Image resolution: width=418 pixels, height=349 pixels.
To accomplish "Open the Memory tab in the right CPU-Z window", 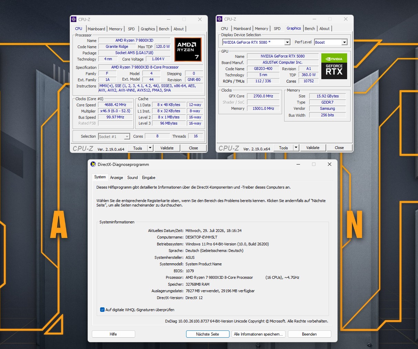I will 261,29.
